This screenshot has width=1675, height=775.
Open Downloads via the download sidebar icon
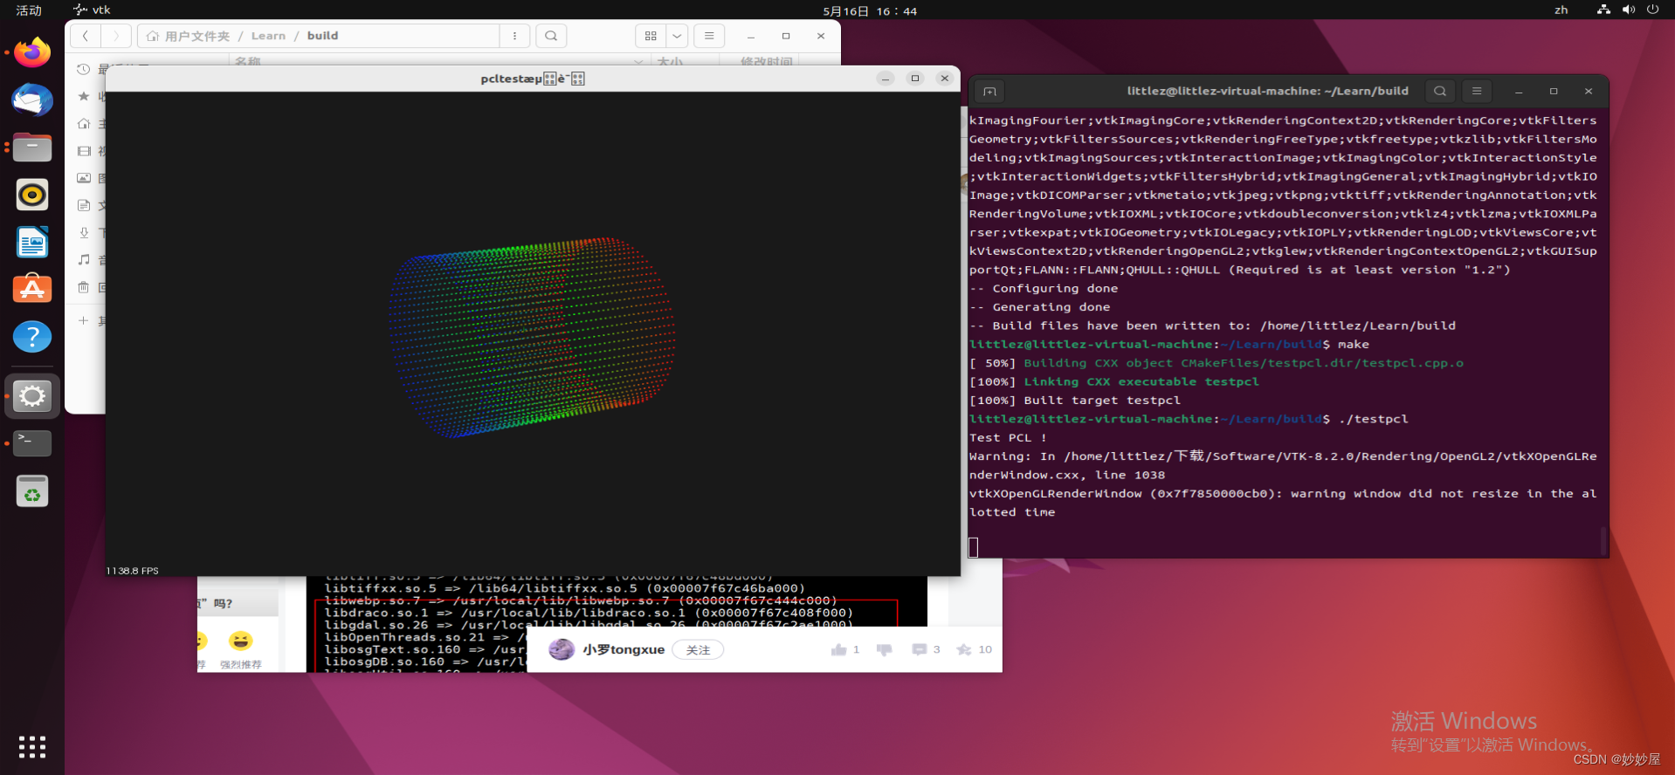pos(84,232)
